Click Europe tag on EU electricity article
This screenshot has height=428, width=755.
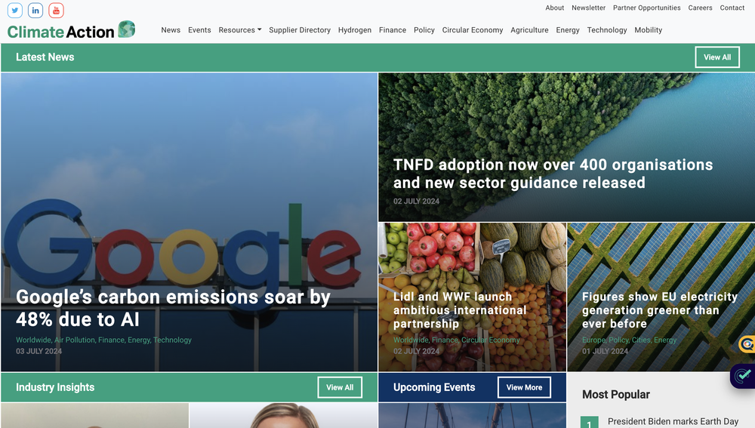[593, 340]
